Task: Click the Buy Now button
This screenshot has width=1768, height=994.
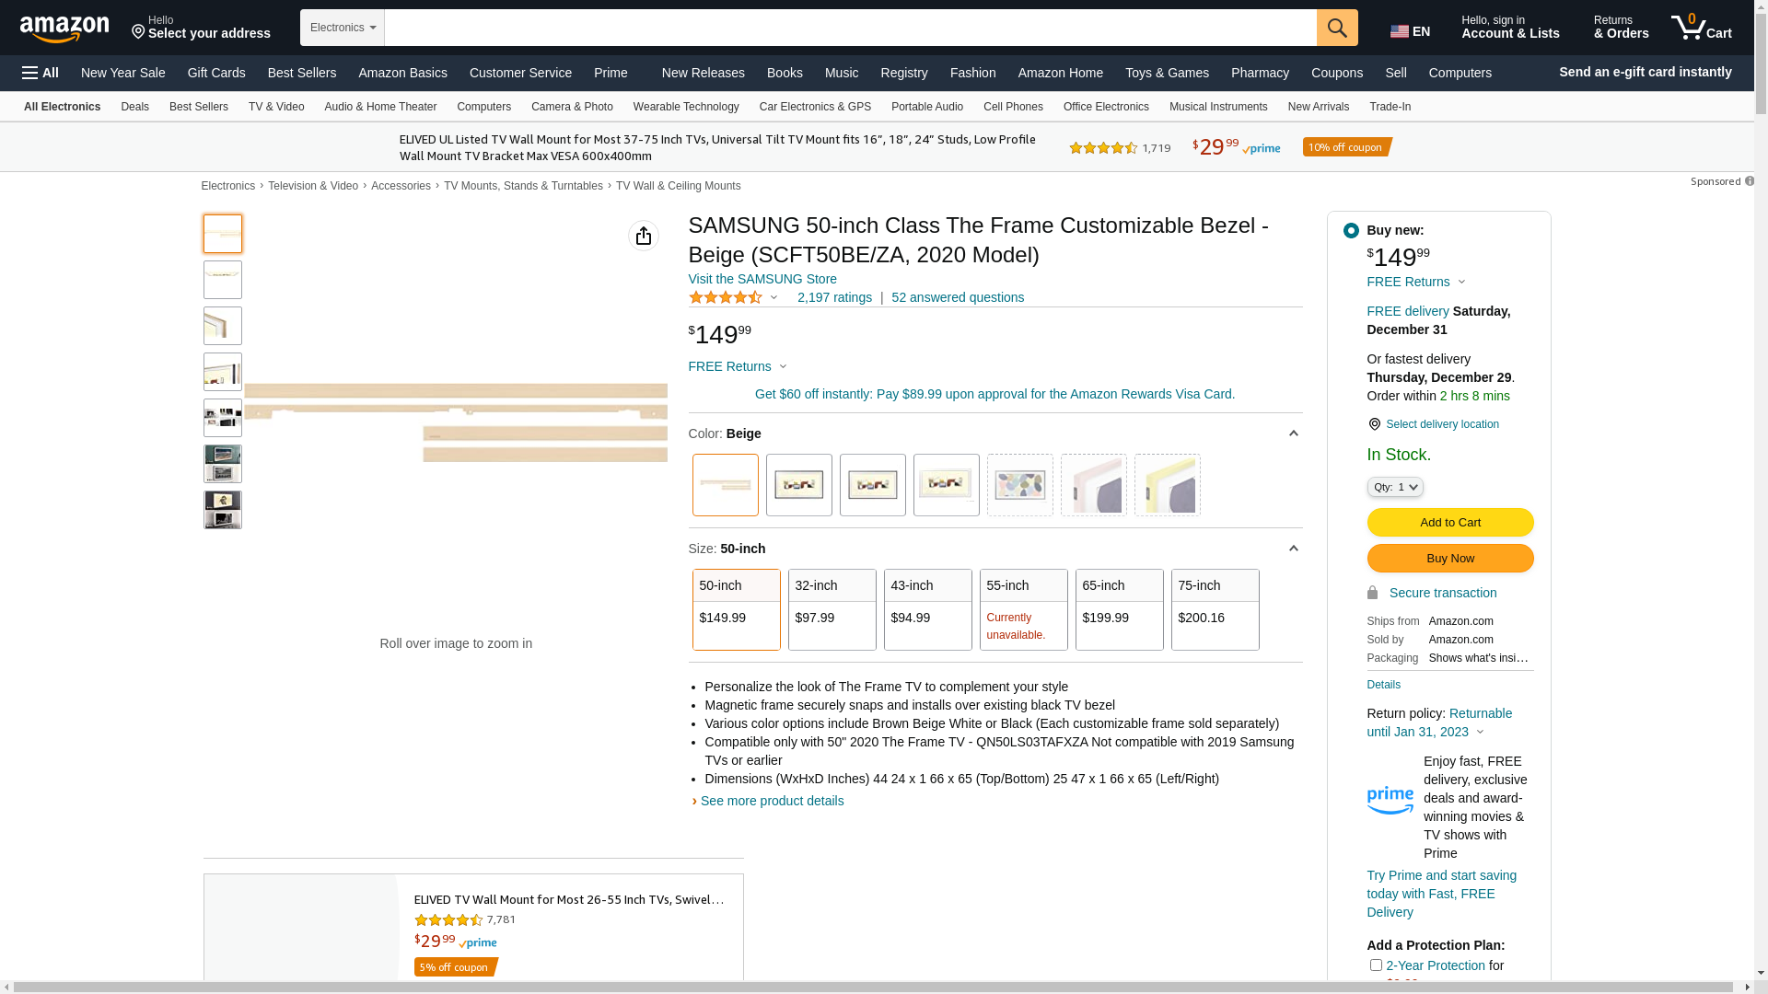Action: pos(1450,559)
